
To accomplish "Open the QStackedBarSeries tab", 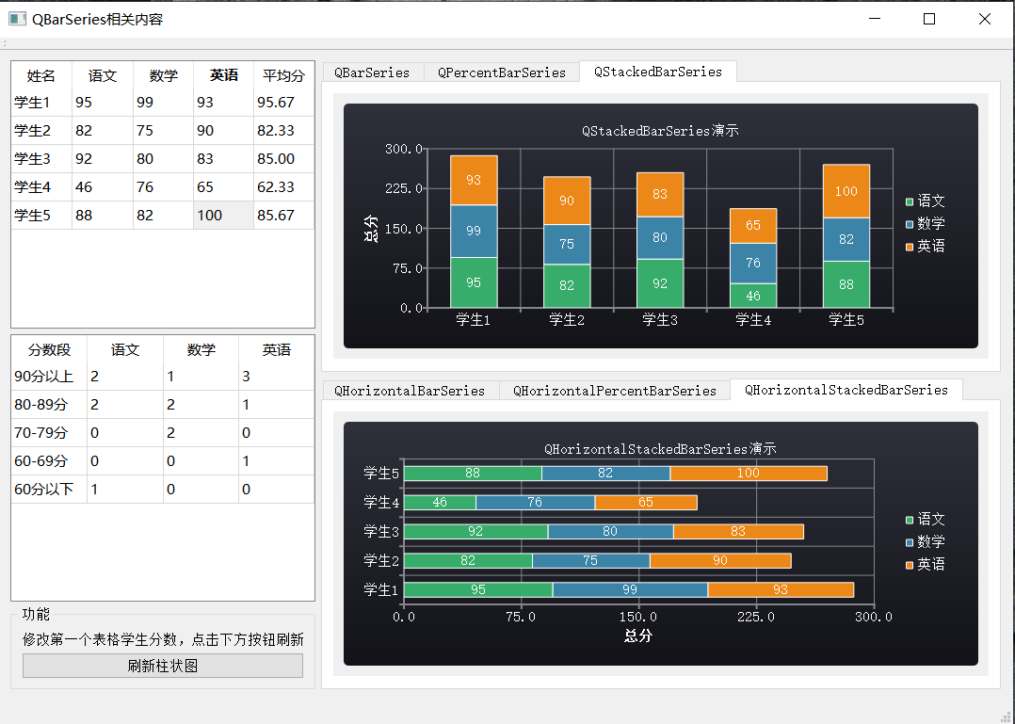I will [657, 72].
